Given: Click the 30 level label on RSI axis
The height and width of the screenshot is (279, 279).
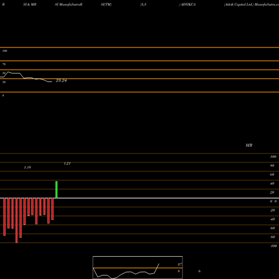Looking at the screenshot, I should tap(4, 82).
